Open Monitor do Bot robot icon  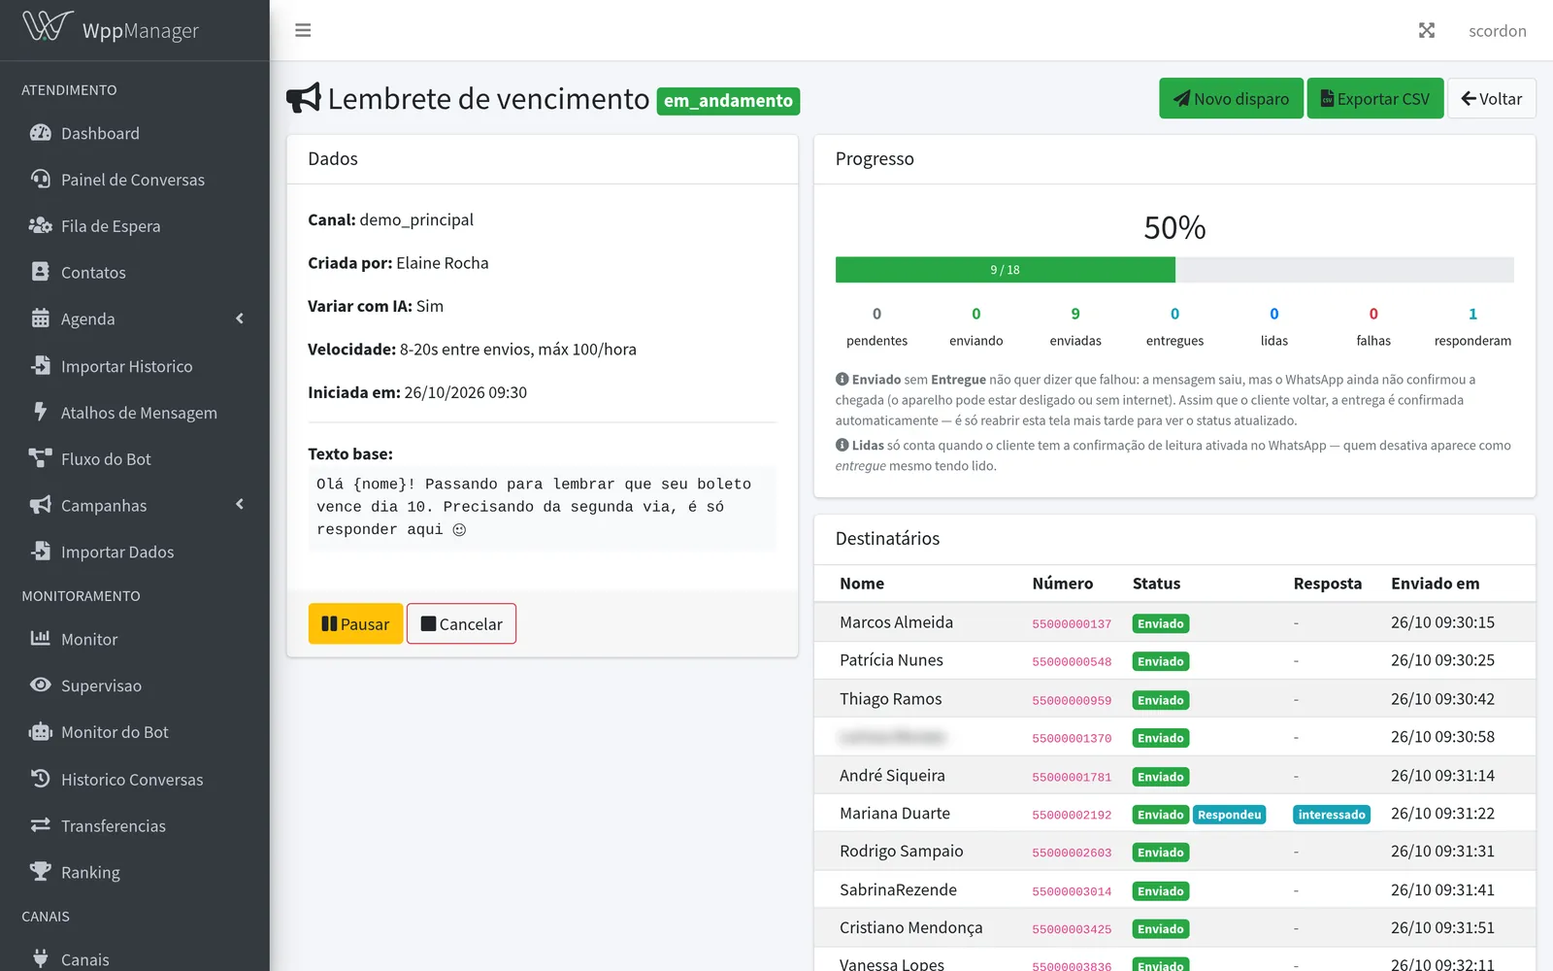click(40, 731)
